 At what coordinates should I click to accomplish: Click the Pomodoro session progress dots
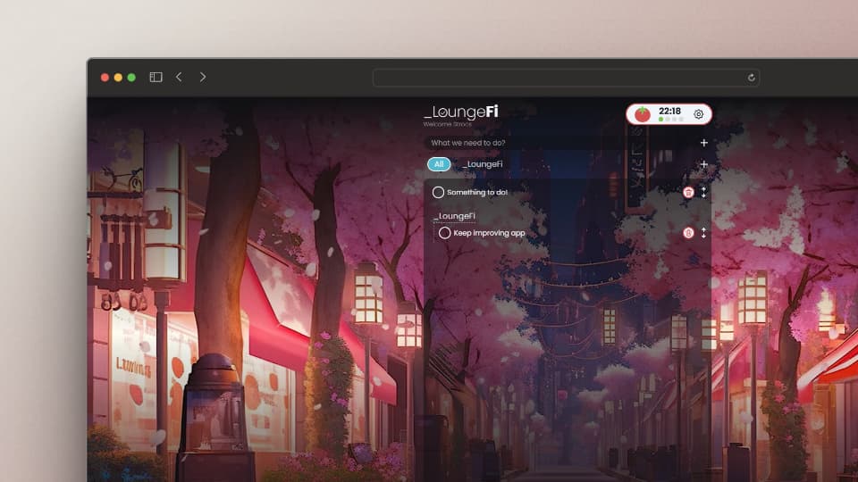671,119
